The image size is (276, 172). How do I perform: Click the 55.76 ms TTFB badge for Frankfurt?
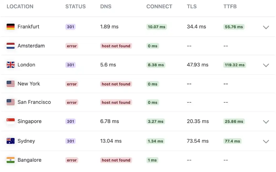(x=234, y=27)
